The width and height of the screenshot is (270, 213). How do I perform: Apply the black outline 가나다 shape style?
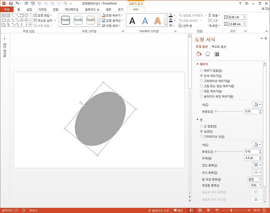(65, 20)
